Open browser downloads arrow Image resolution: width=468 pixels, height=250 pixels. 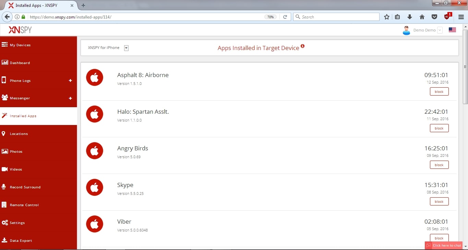pyautogui.click(x=410, y=17)
